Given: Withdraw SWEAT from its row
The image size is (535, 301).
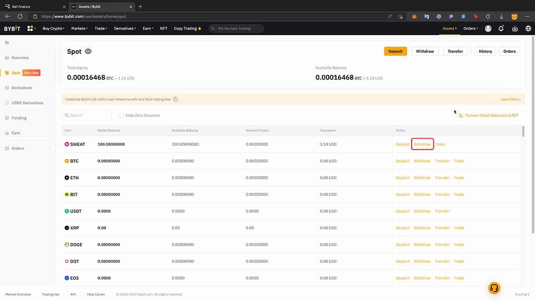Looking at the screenshot, I should (422, 144).
